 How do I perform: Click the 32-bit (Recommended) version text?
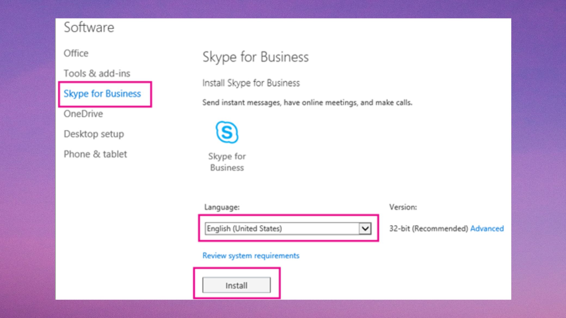(x=428, y=229)
